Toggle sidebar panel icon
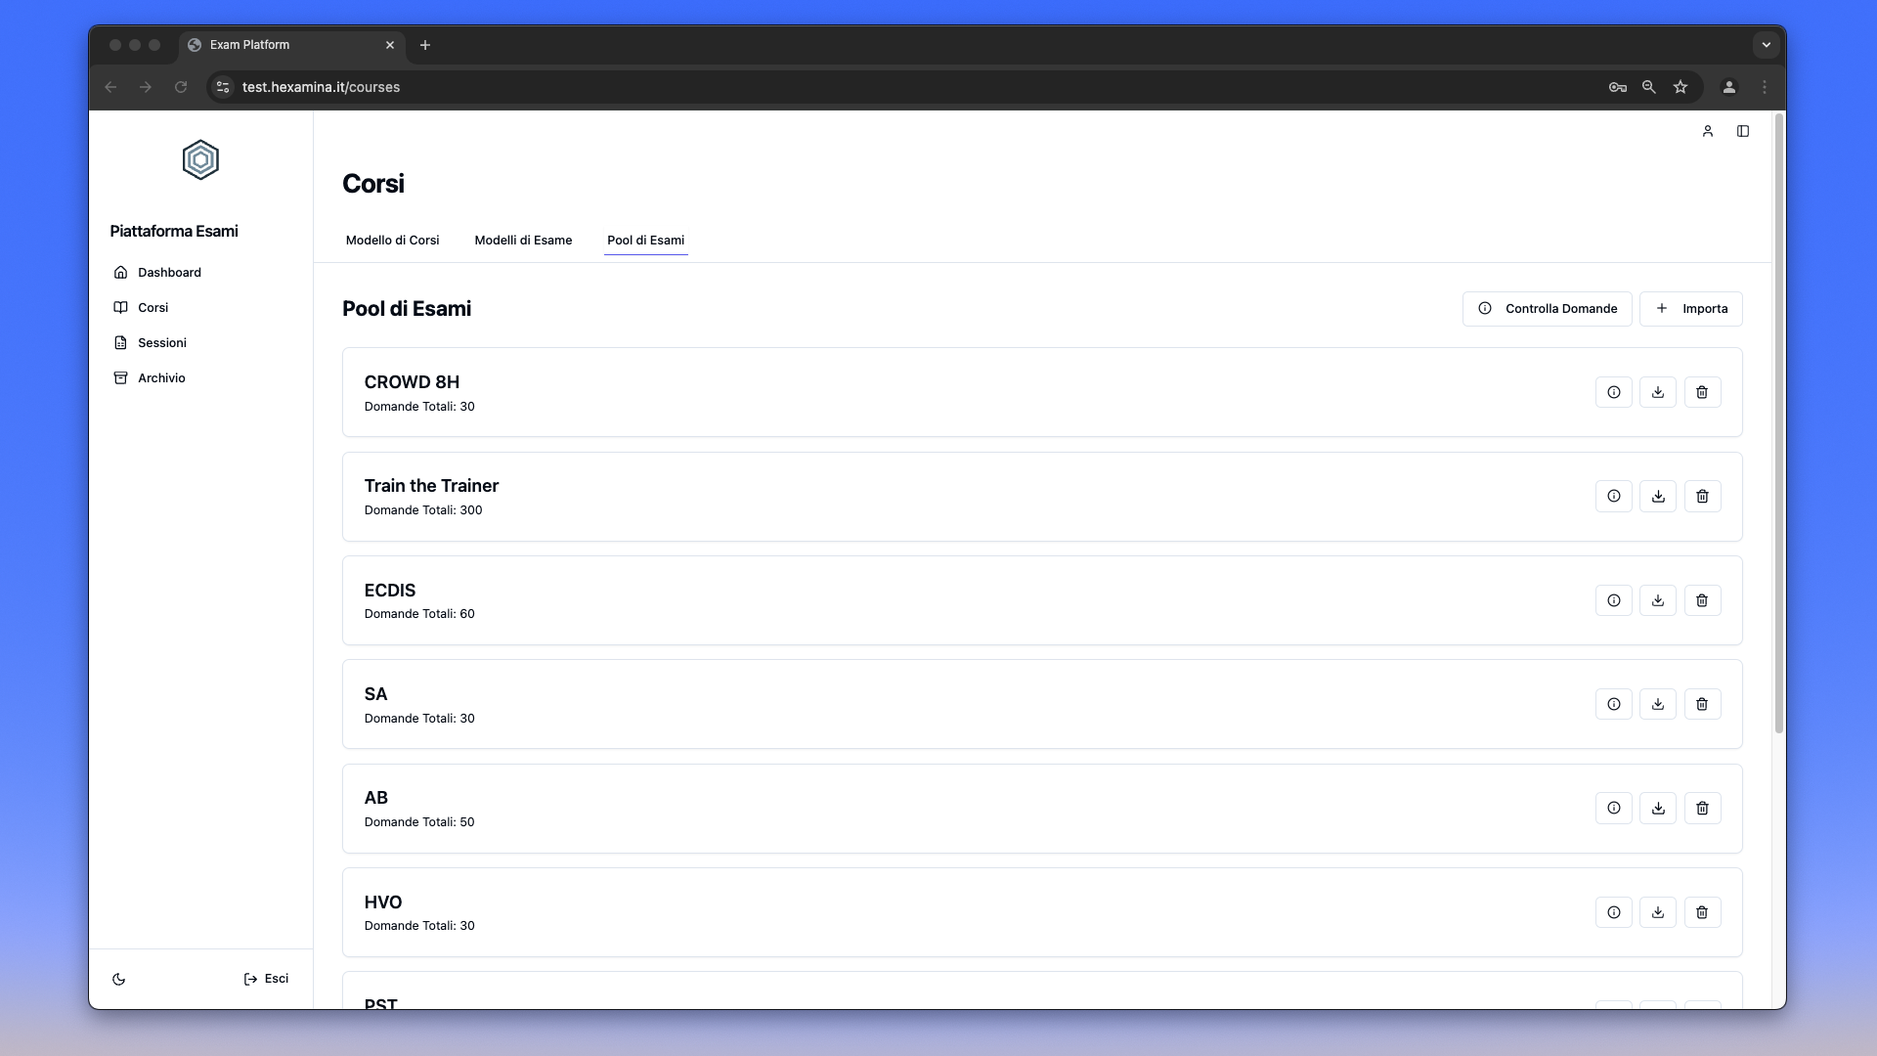The width and height of the screenshot is (1877, 1056). [x=1742, y=131]
